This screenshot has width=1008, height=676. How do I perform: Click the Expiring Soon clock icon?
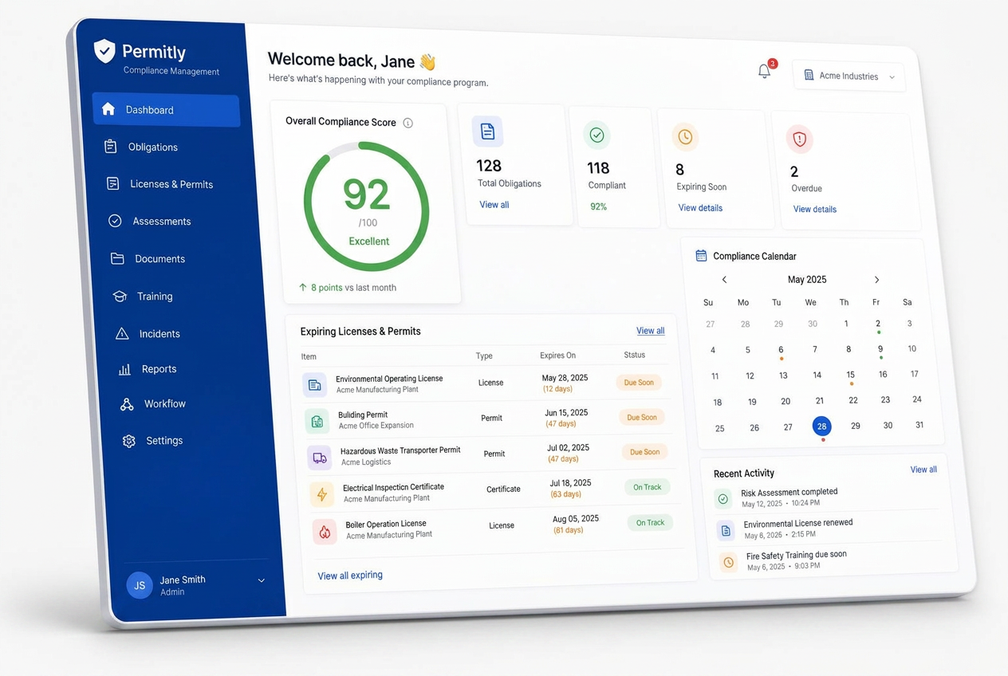click(685, 137)
